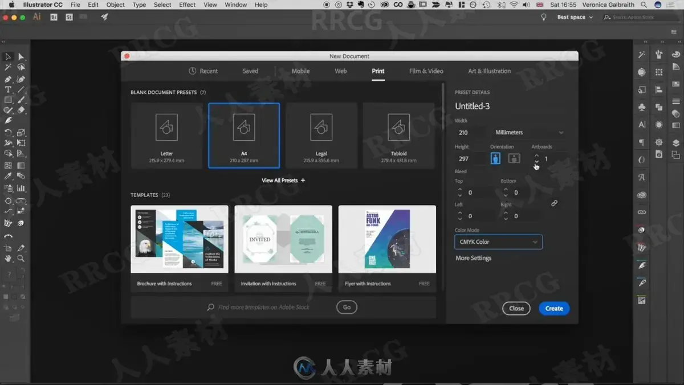The image size is (684, 385).
Task: Choose the Legal blank preset
Action: pyautogui.click(x=321, y=136)
